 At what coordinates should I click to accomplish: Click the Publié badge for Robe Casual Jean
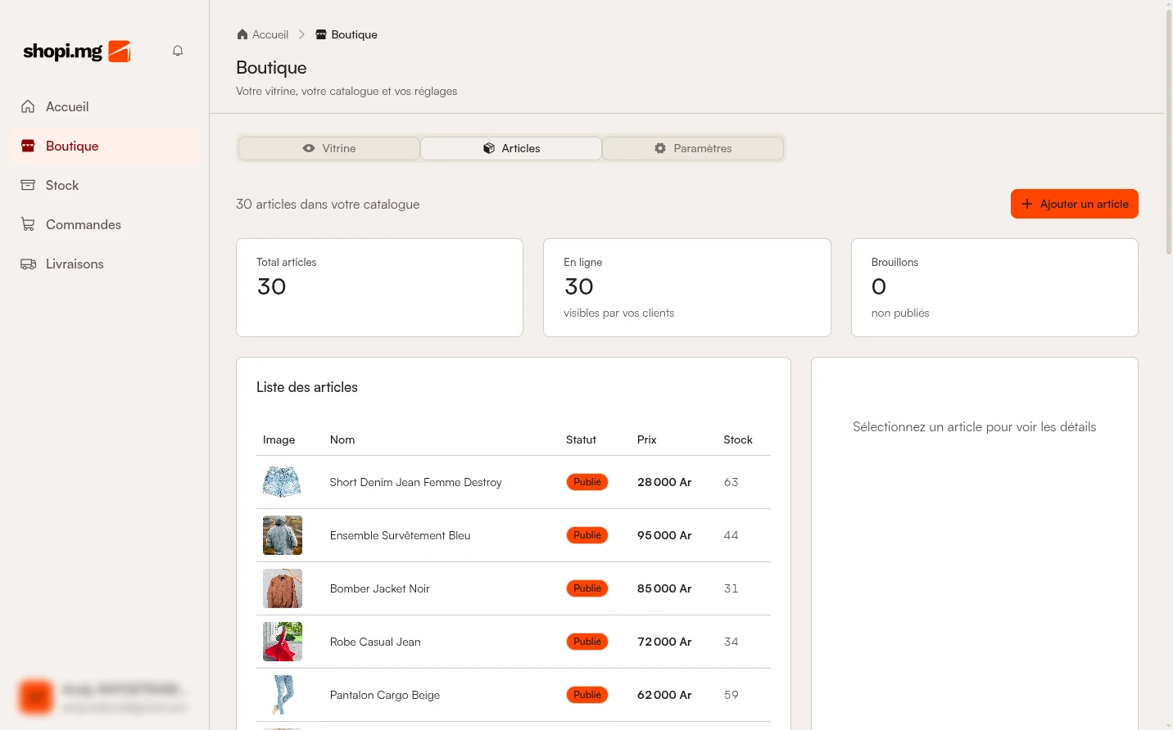click(587, 642)
